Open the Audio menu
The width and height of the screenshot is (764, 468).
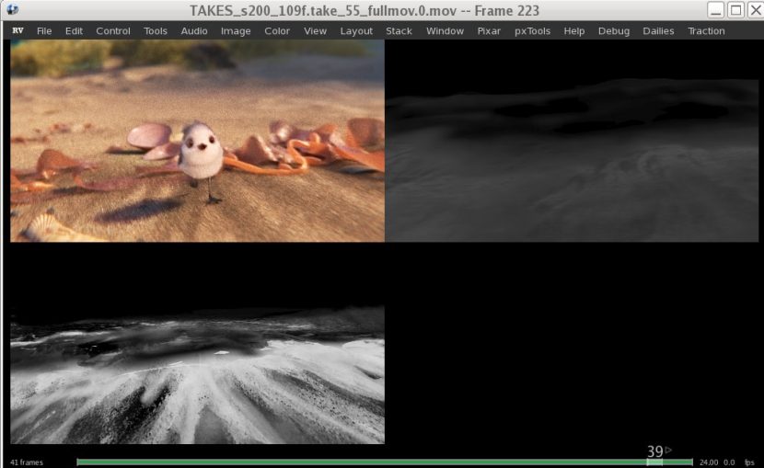tap(194, 30)
